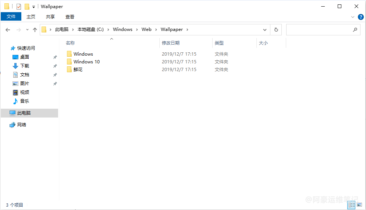Click the pin icon beside 图片
Screen dimensions: 366x210
pyautogui.click(x=55, y=84)
